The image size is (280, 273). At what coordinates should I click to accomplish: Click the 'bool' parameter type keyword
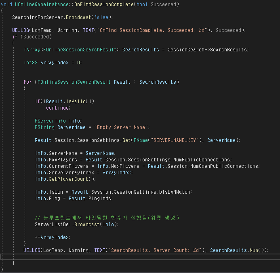click(x=142, y=4)
